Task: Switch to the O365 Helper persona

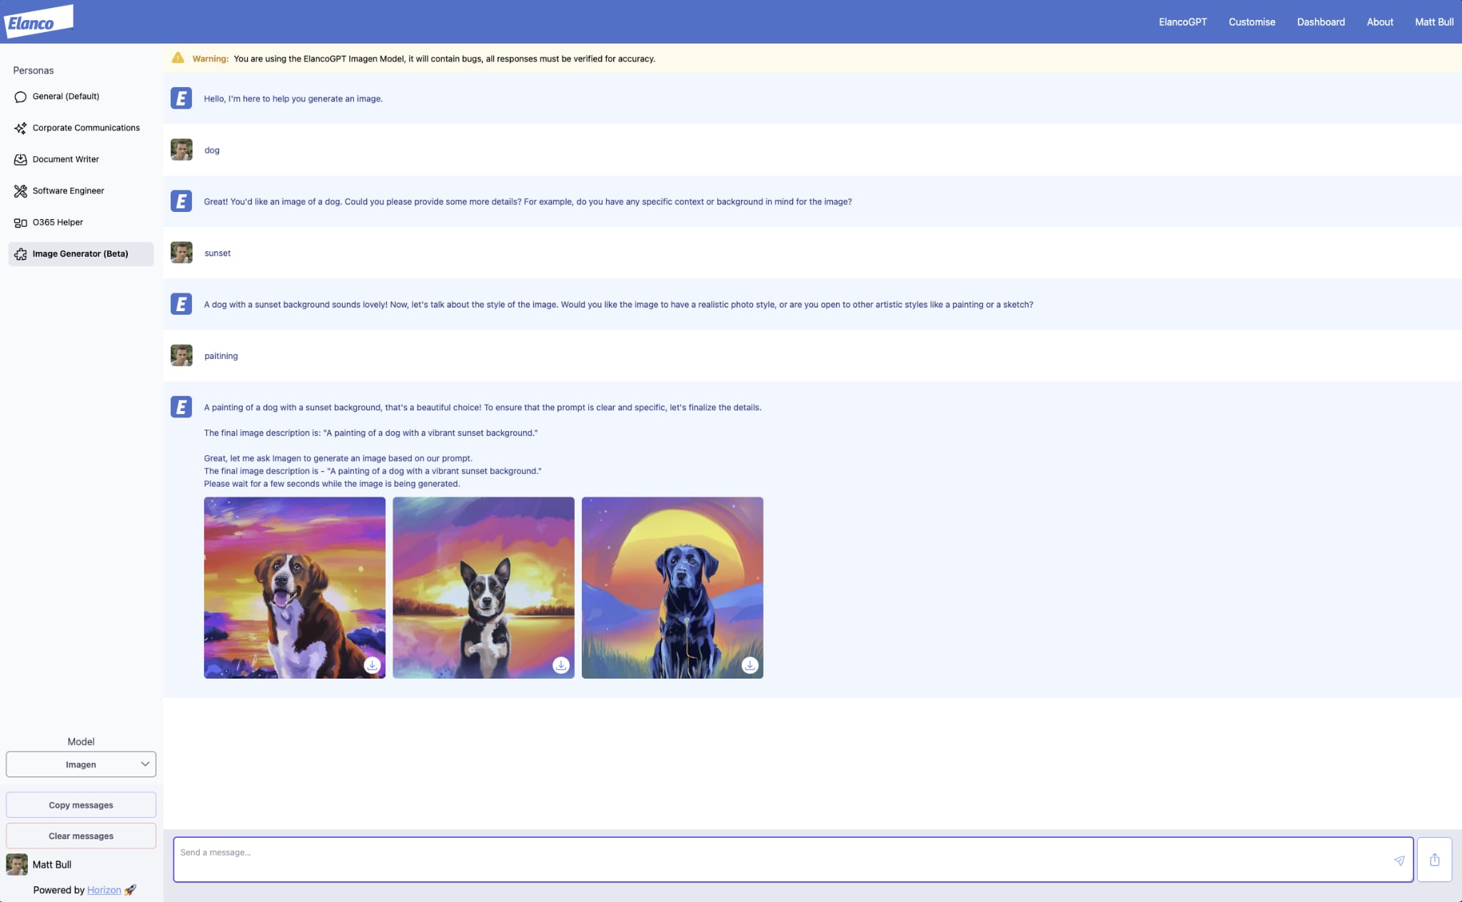Action: (57, 222)
